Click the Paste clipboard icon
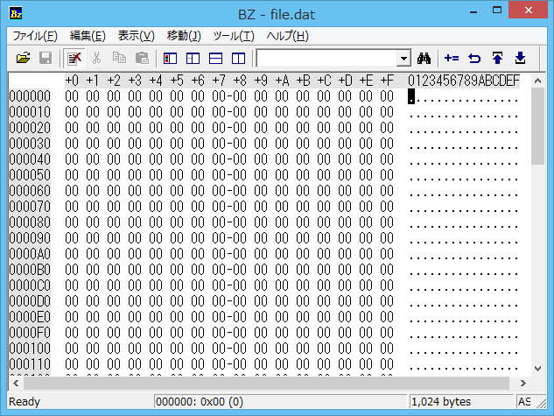This screenshot has height=416, width=554. point(141,59)
